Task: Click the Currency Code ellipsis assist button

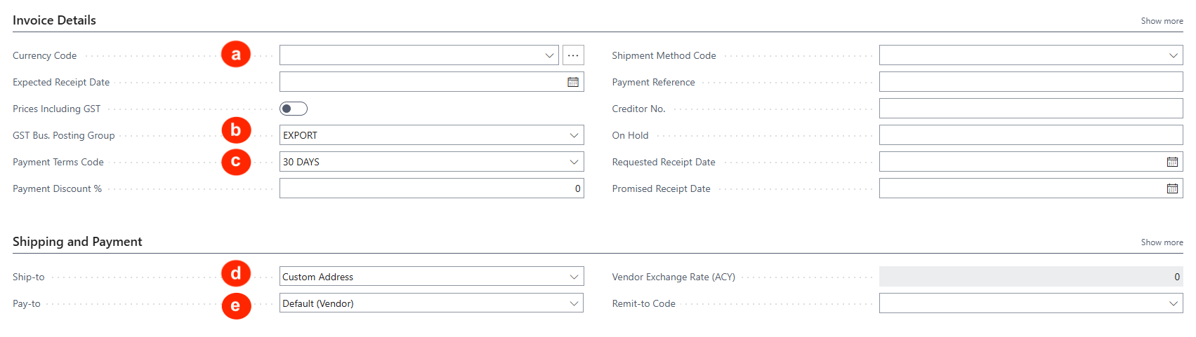Action: pos(573,55)
